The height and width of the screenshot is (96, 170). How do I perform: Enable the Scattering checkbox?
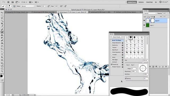(x=111, y=45)
